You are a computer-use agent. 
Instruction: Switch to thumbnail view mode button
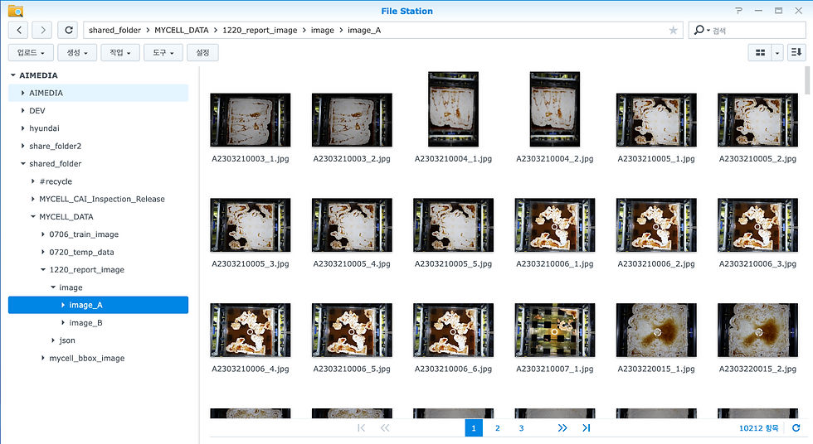(x=760, y=52)
